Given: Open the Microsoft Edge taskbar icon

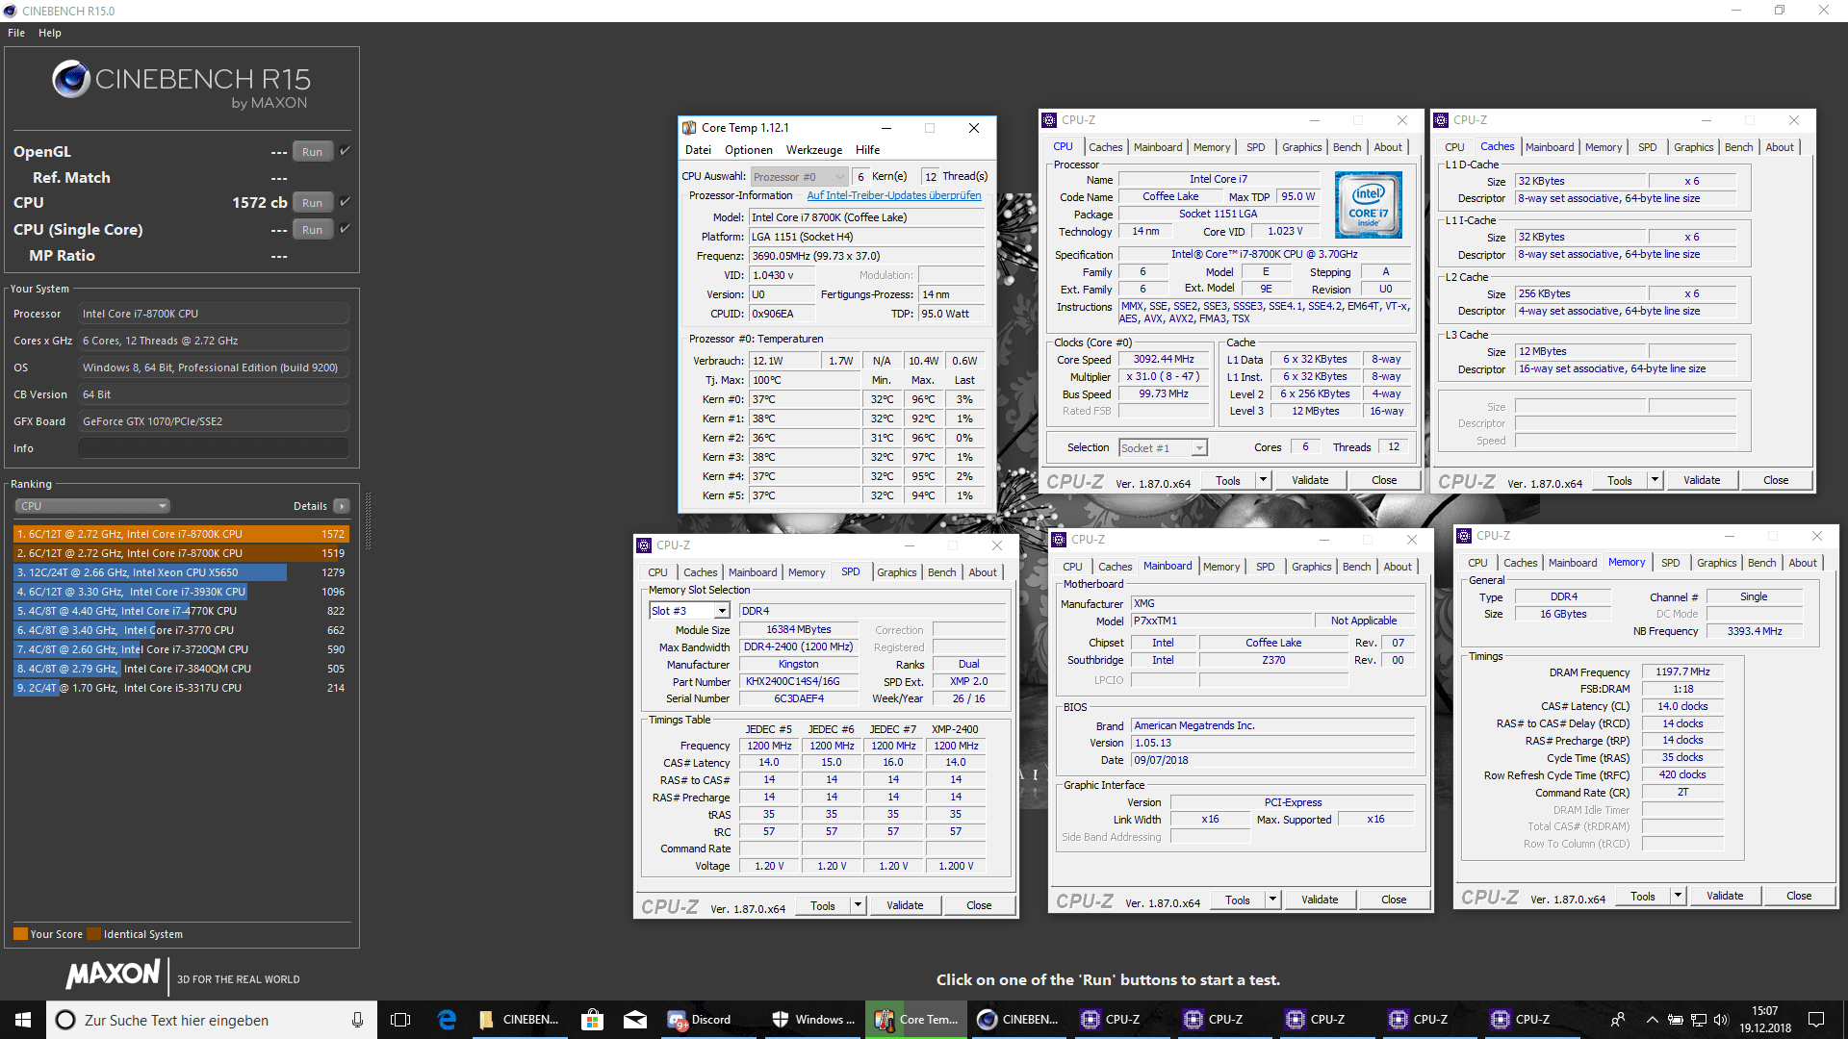Looking at the screenshot, I should point(447,1020).
